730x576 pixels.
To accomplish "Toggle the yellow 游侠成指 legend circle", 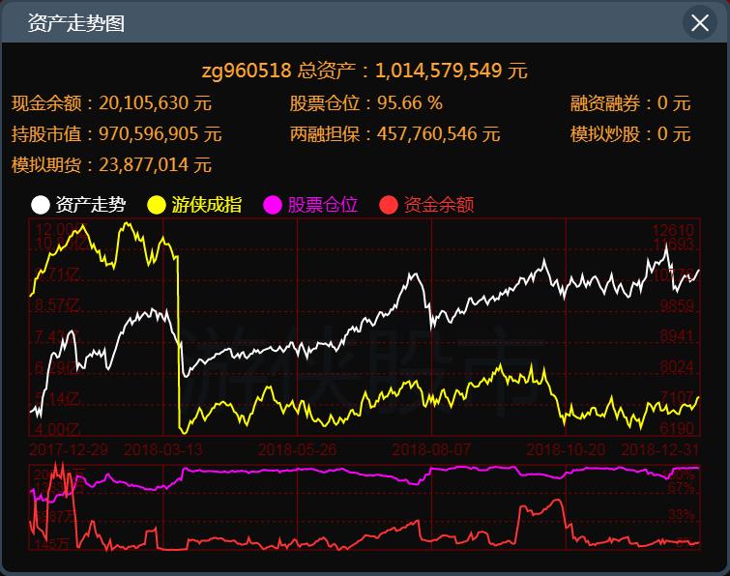I will tap(157, 205).
